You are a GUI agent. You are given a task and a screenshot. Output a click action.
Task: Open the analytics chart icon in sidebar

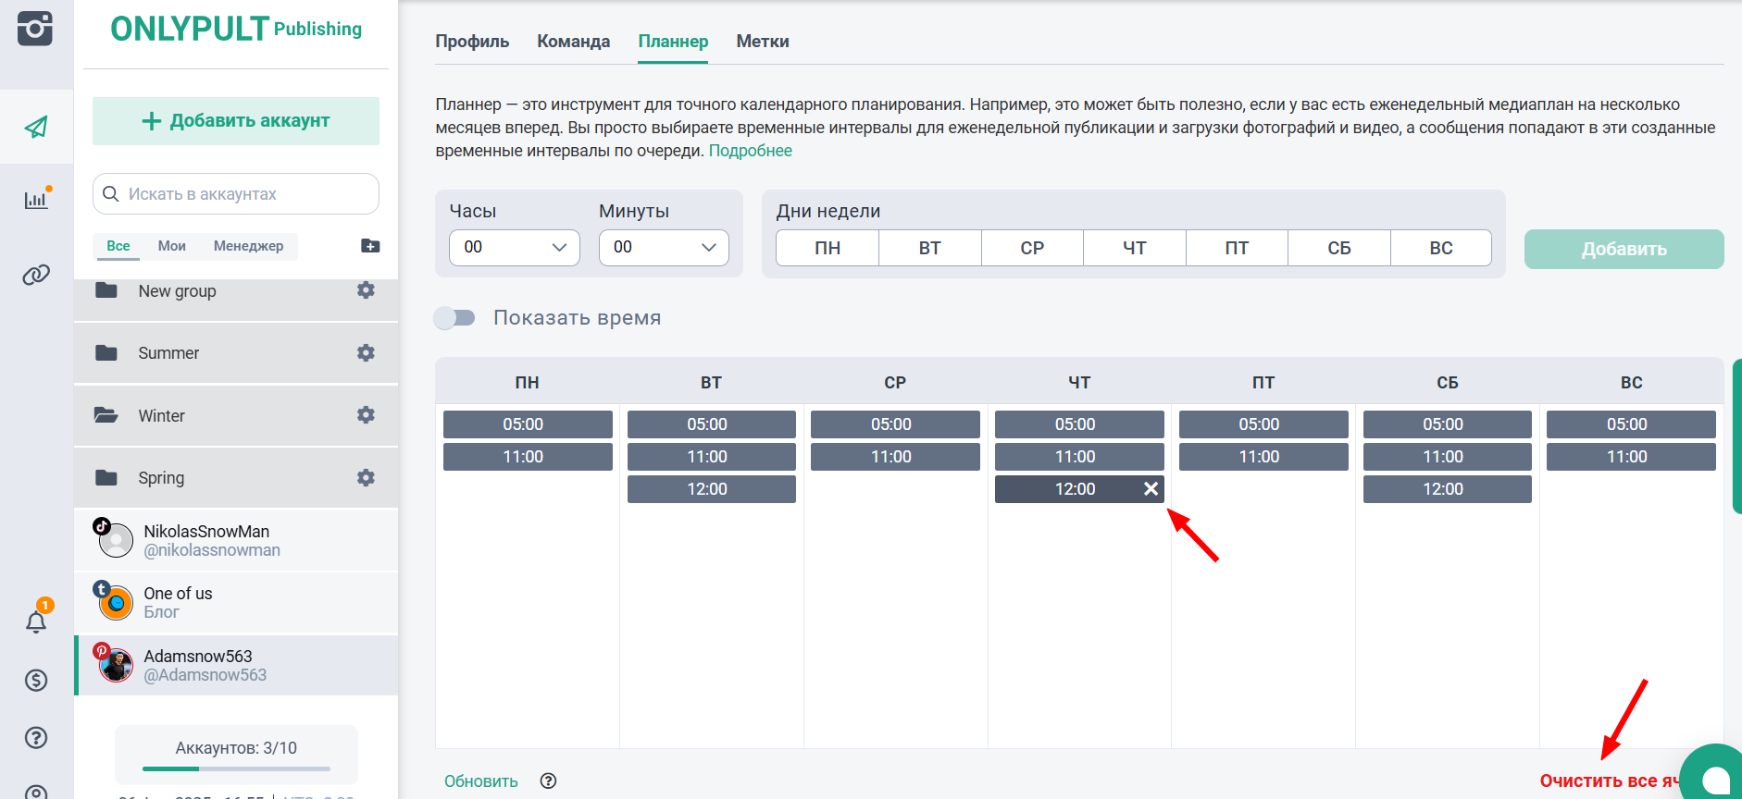pyautogui.click(x=36, y=199)
